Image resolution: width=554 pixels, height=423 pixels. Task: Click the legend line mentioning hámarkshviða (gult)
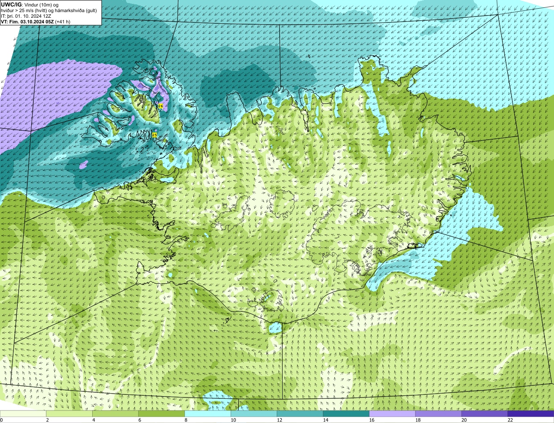[49, 10]
